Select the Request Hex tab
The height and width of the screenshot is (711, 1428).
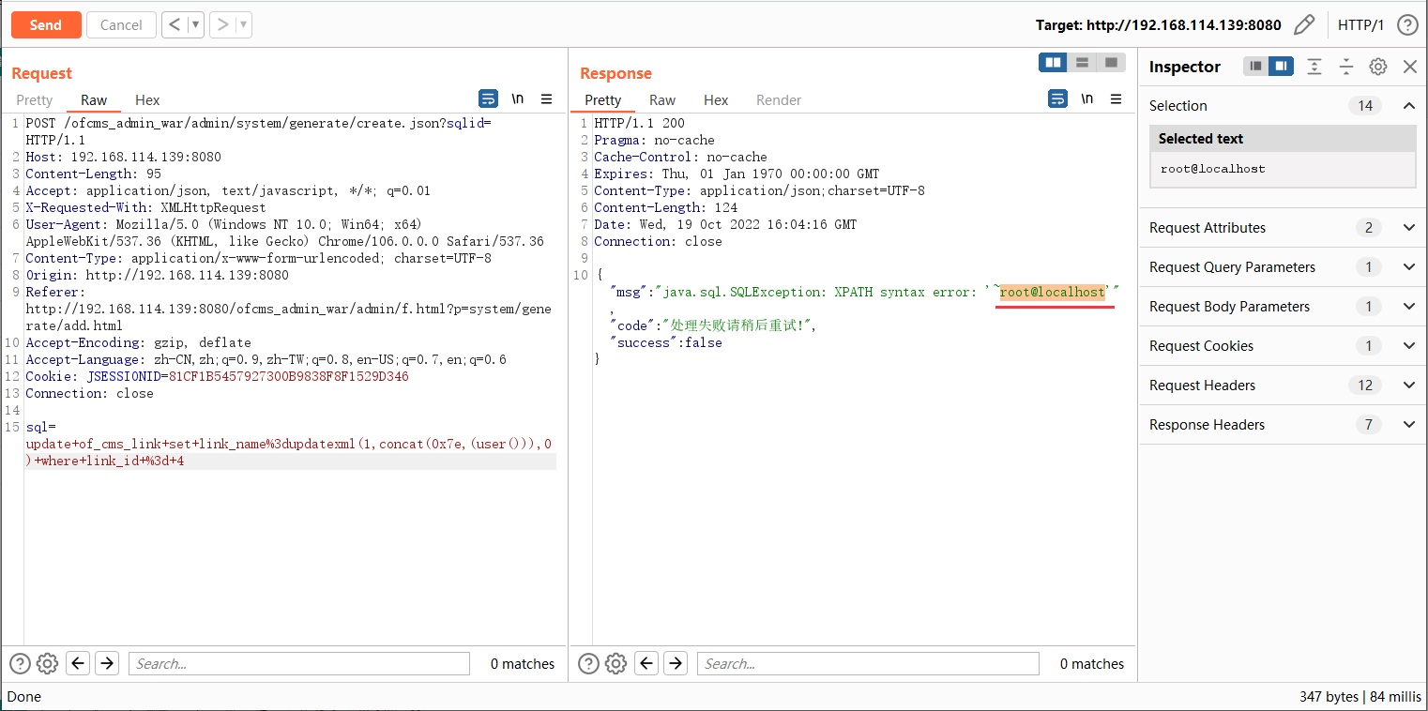coord(147,100)
